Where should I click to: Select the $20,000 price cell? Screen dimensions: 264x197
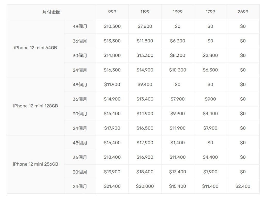145,186
